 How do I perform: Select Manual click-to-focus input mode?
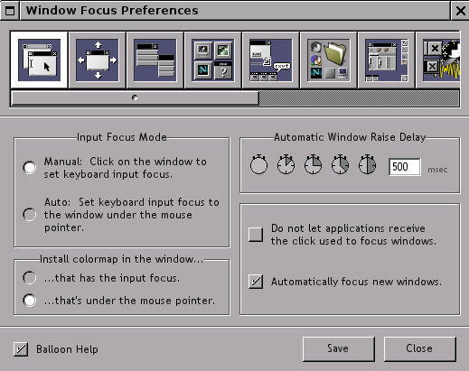pos(30,168)
